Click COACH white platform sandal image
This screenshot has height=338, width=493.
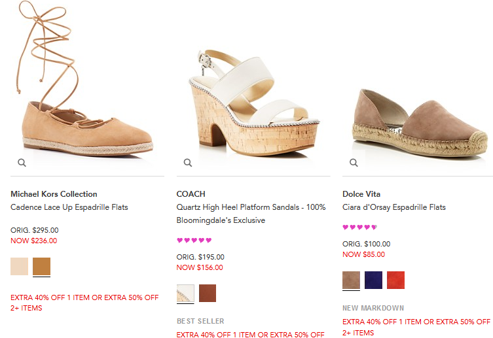(x=252, y=98)
